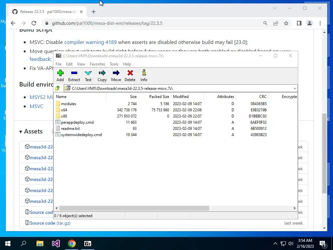Open the Help menu in 7-Zip
The width and height of the screenshot is (333, 250).
click(x=127, y=64)
